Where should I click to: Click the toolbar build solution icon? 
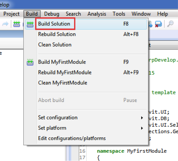[x=17, y=24]
